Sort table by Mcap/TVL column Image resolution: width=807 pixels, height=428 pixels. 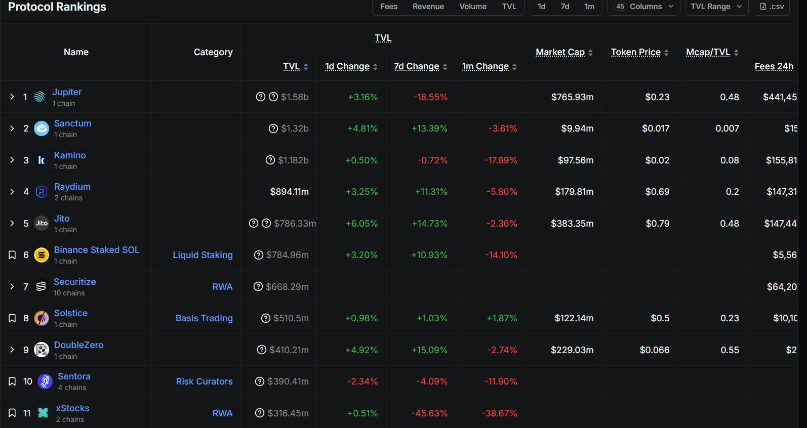(x=712, y=52)
